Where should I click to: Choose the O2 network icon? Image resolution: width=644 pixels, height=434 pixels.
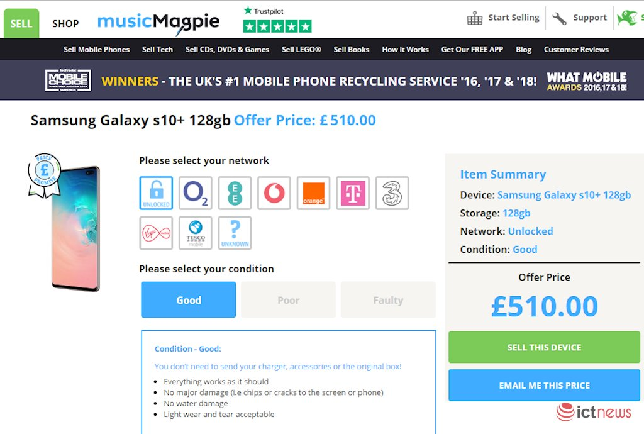tap(195, 193)
